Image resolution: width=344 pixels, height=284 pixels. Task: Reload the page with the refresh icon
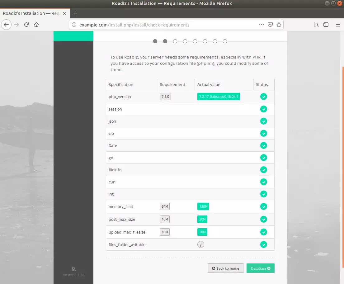pos(26,25)
